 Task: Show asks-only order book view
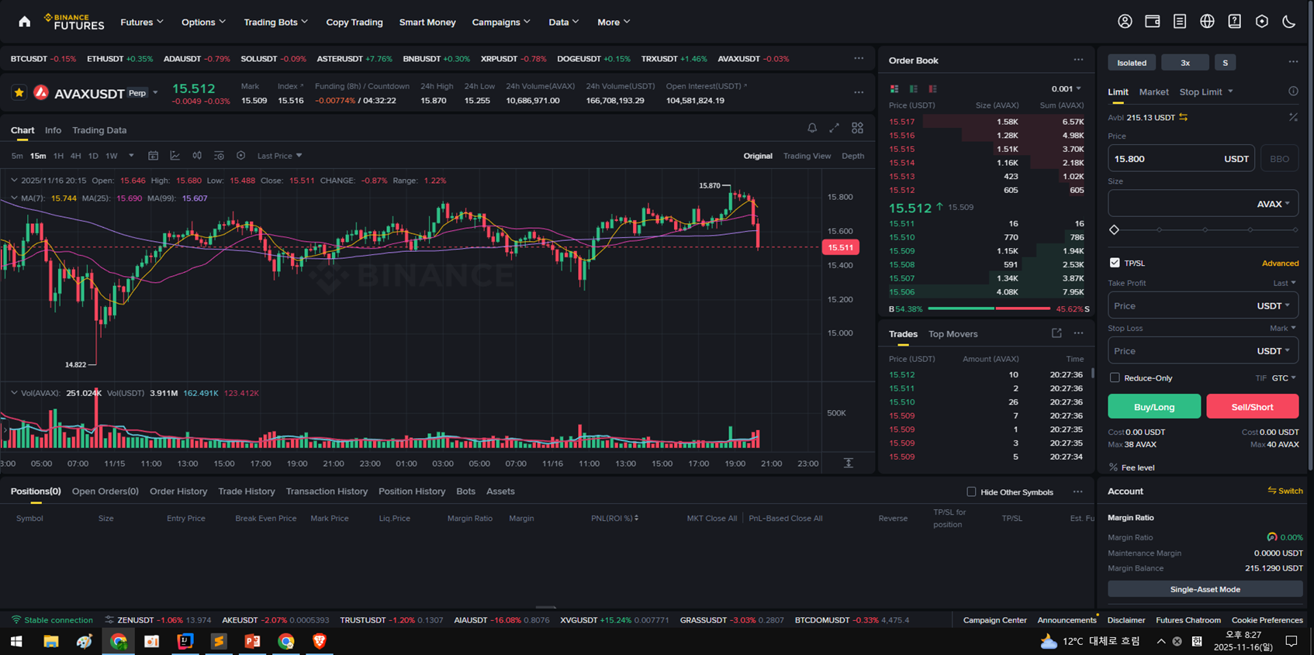point(933,89)
